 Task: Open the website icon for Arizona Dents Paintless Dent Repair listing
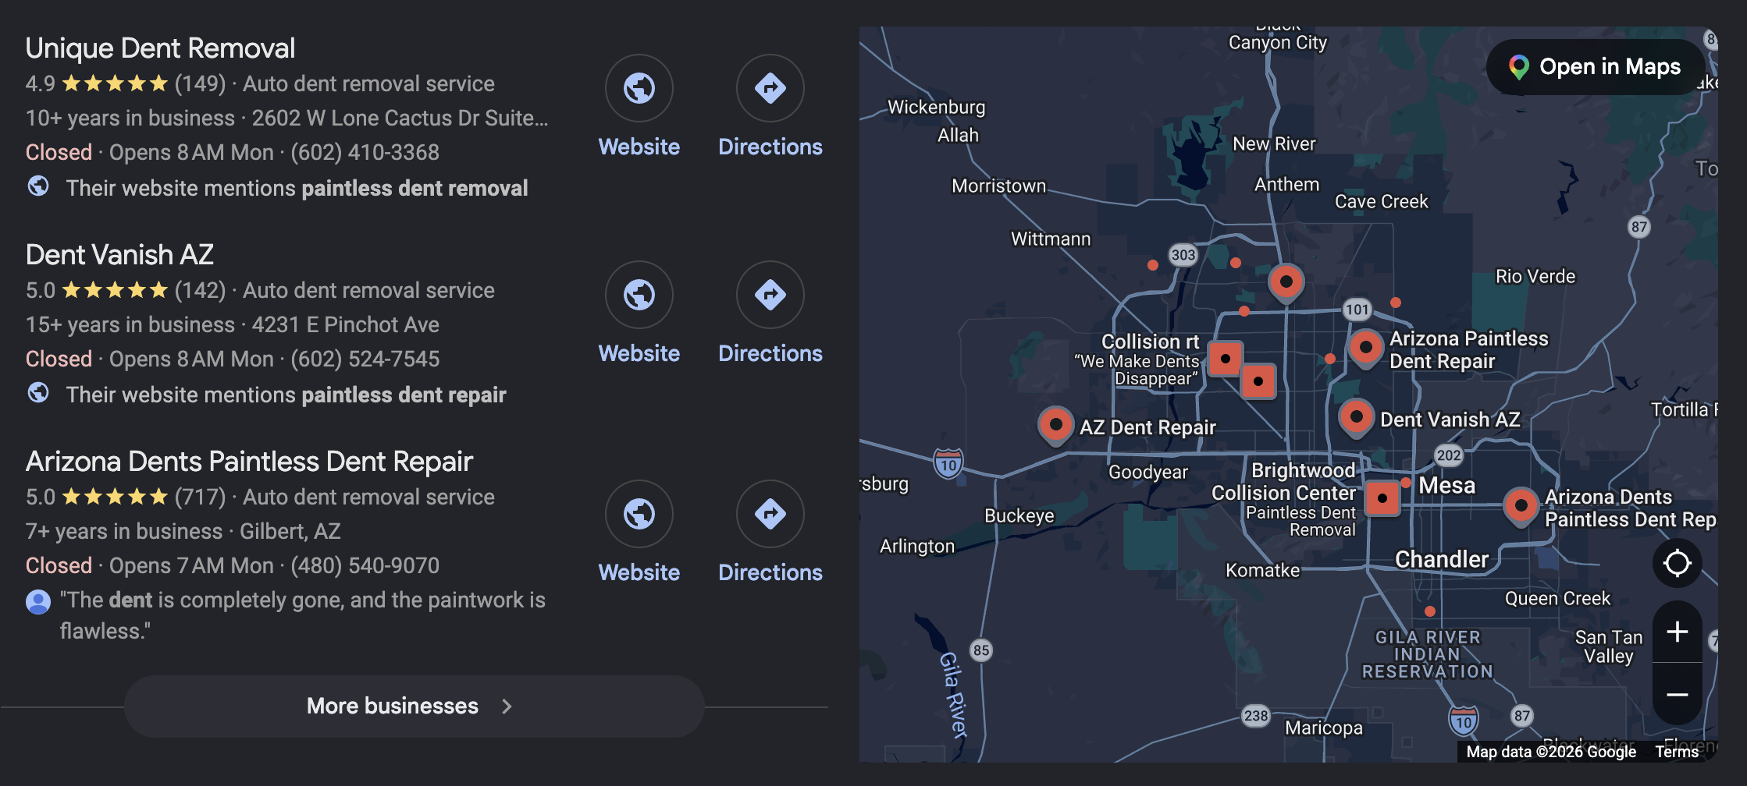click(639, 514)
